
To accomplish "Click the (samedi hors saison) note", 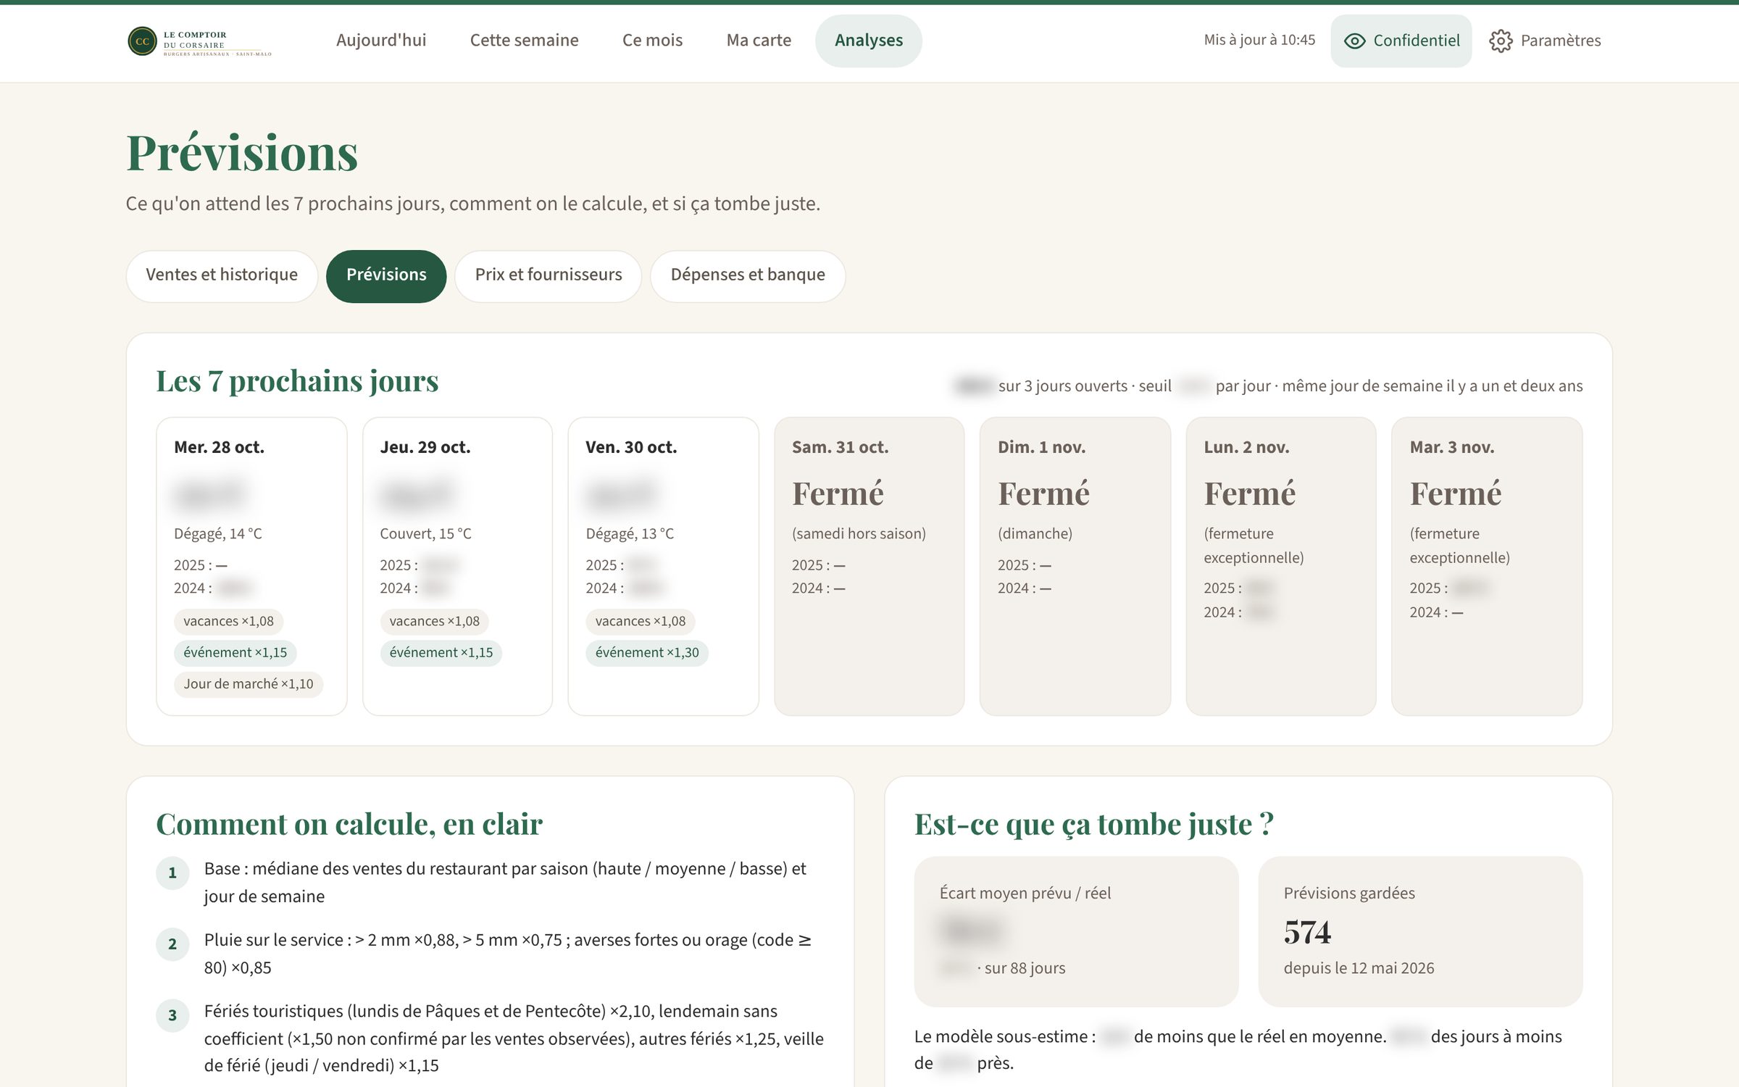I will 859,534.
